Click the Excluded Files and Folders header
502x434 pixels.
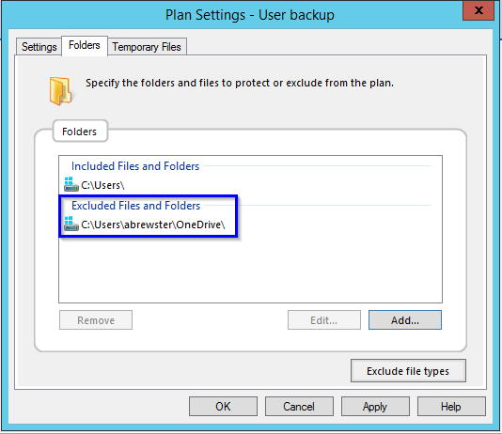click(x=135, y=206)
